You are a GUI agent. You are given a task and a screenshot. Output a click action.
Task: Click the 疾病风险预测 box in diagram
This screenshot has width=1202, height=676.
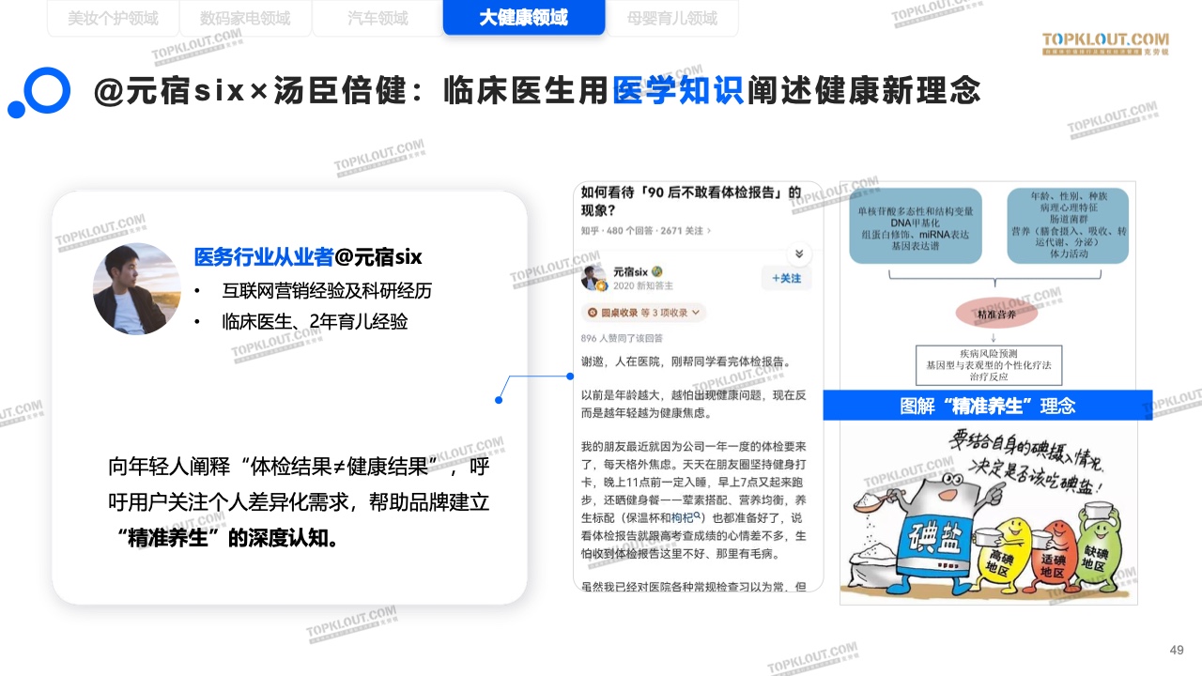[989, 364]
